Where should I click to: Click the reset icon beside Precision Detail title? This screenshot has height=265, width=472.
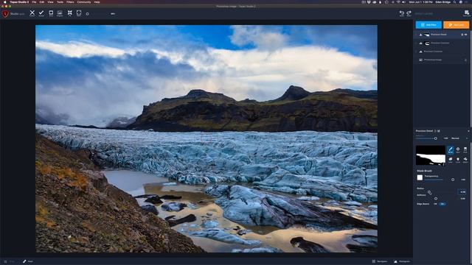[435, 131]
